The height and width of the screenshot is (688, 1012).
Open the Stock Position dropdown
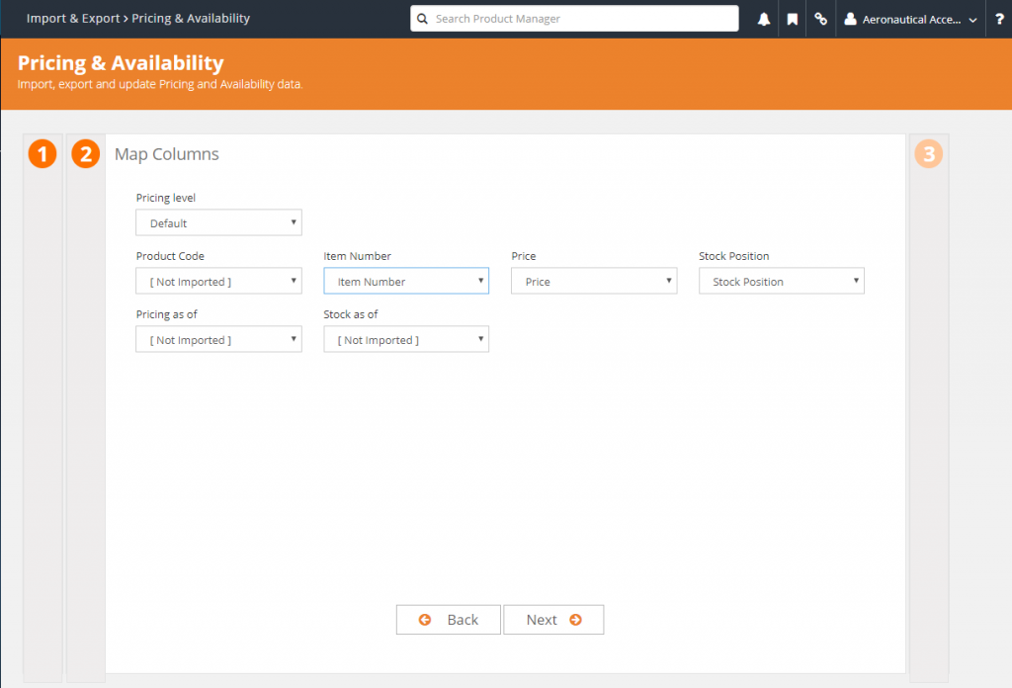pyautogui.click(x=781, y=281)
